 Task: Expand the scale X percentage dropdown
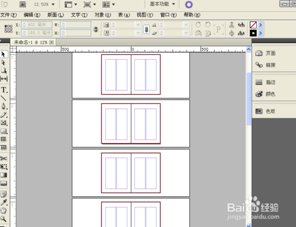pos(138,25)
